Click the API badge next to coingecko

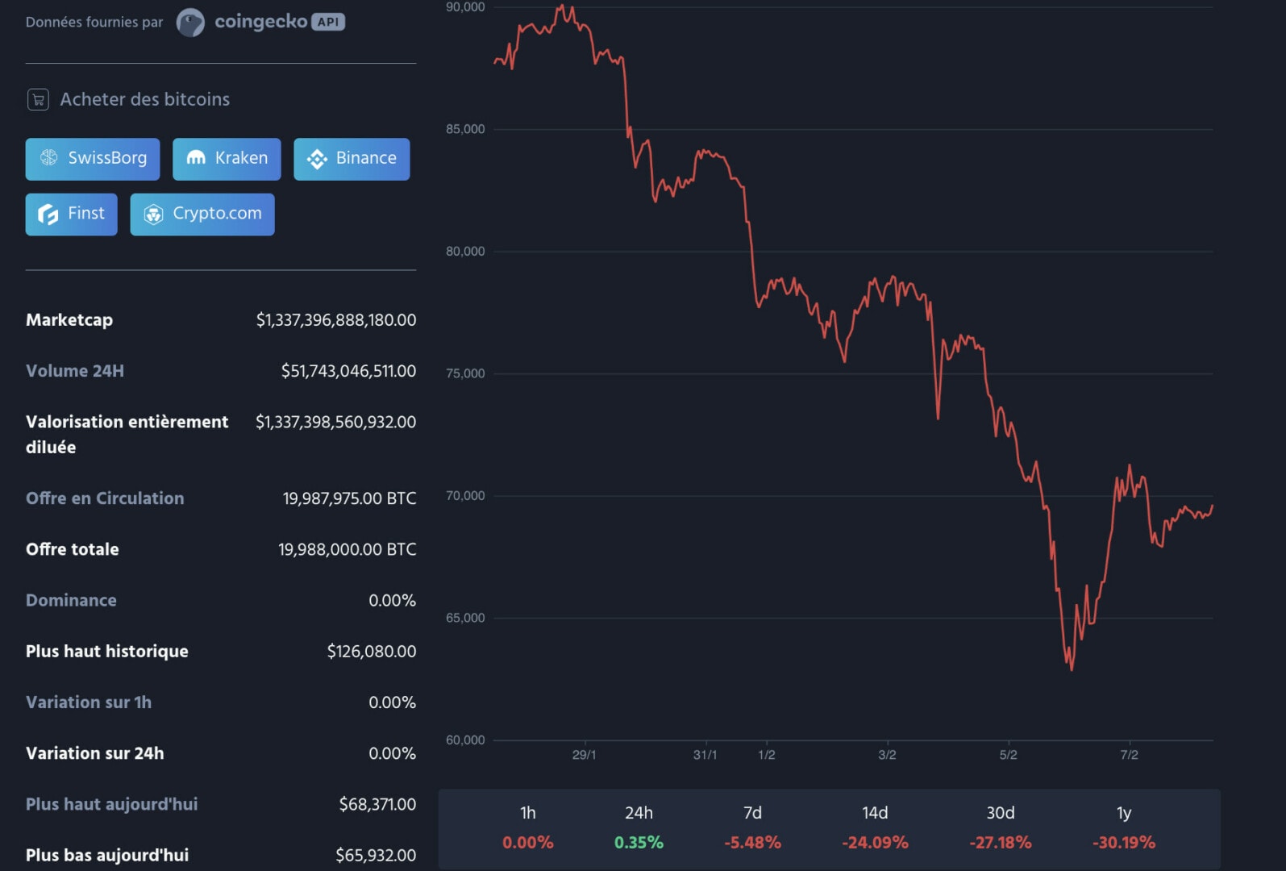coord(326,22)
